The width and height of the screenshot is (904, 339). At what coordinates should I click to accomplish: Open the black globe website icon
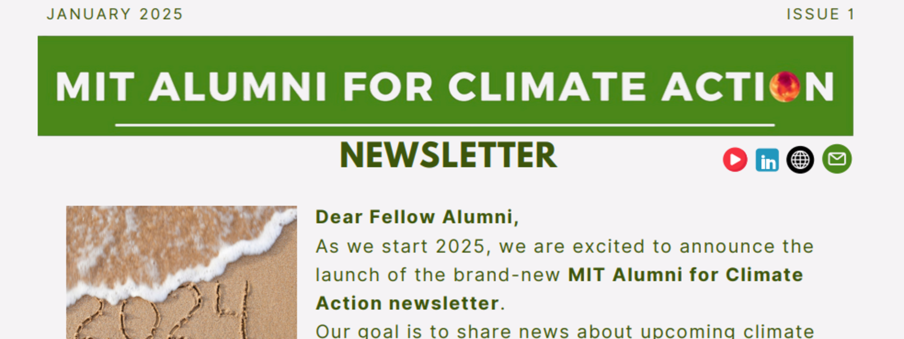click(800, 160)
